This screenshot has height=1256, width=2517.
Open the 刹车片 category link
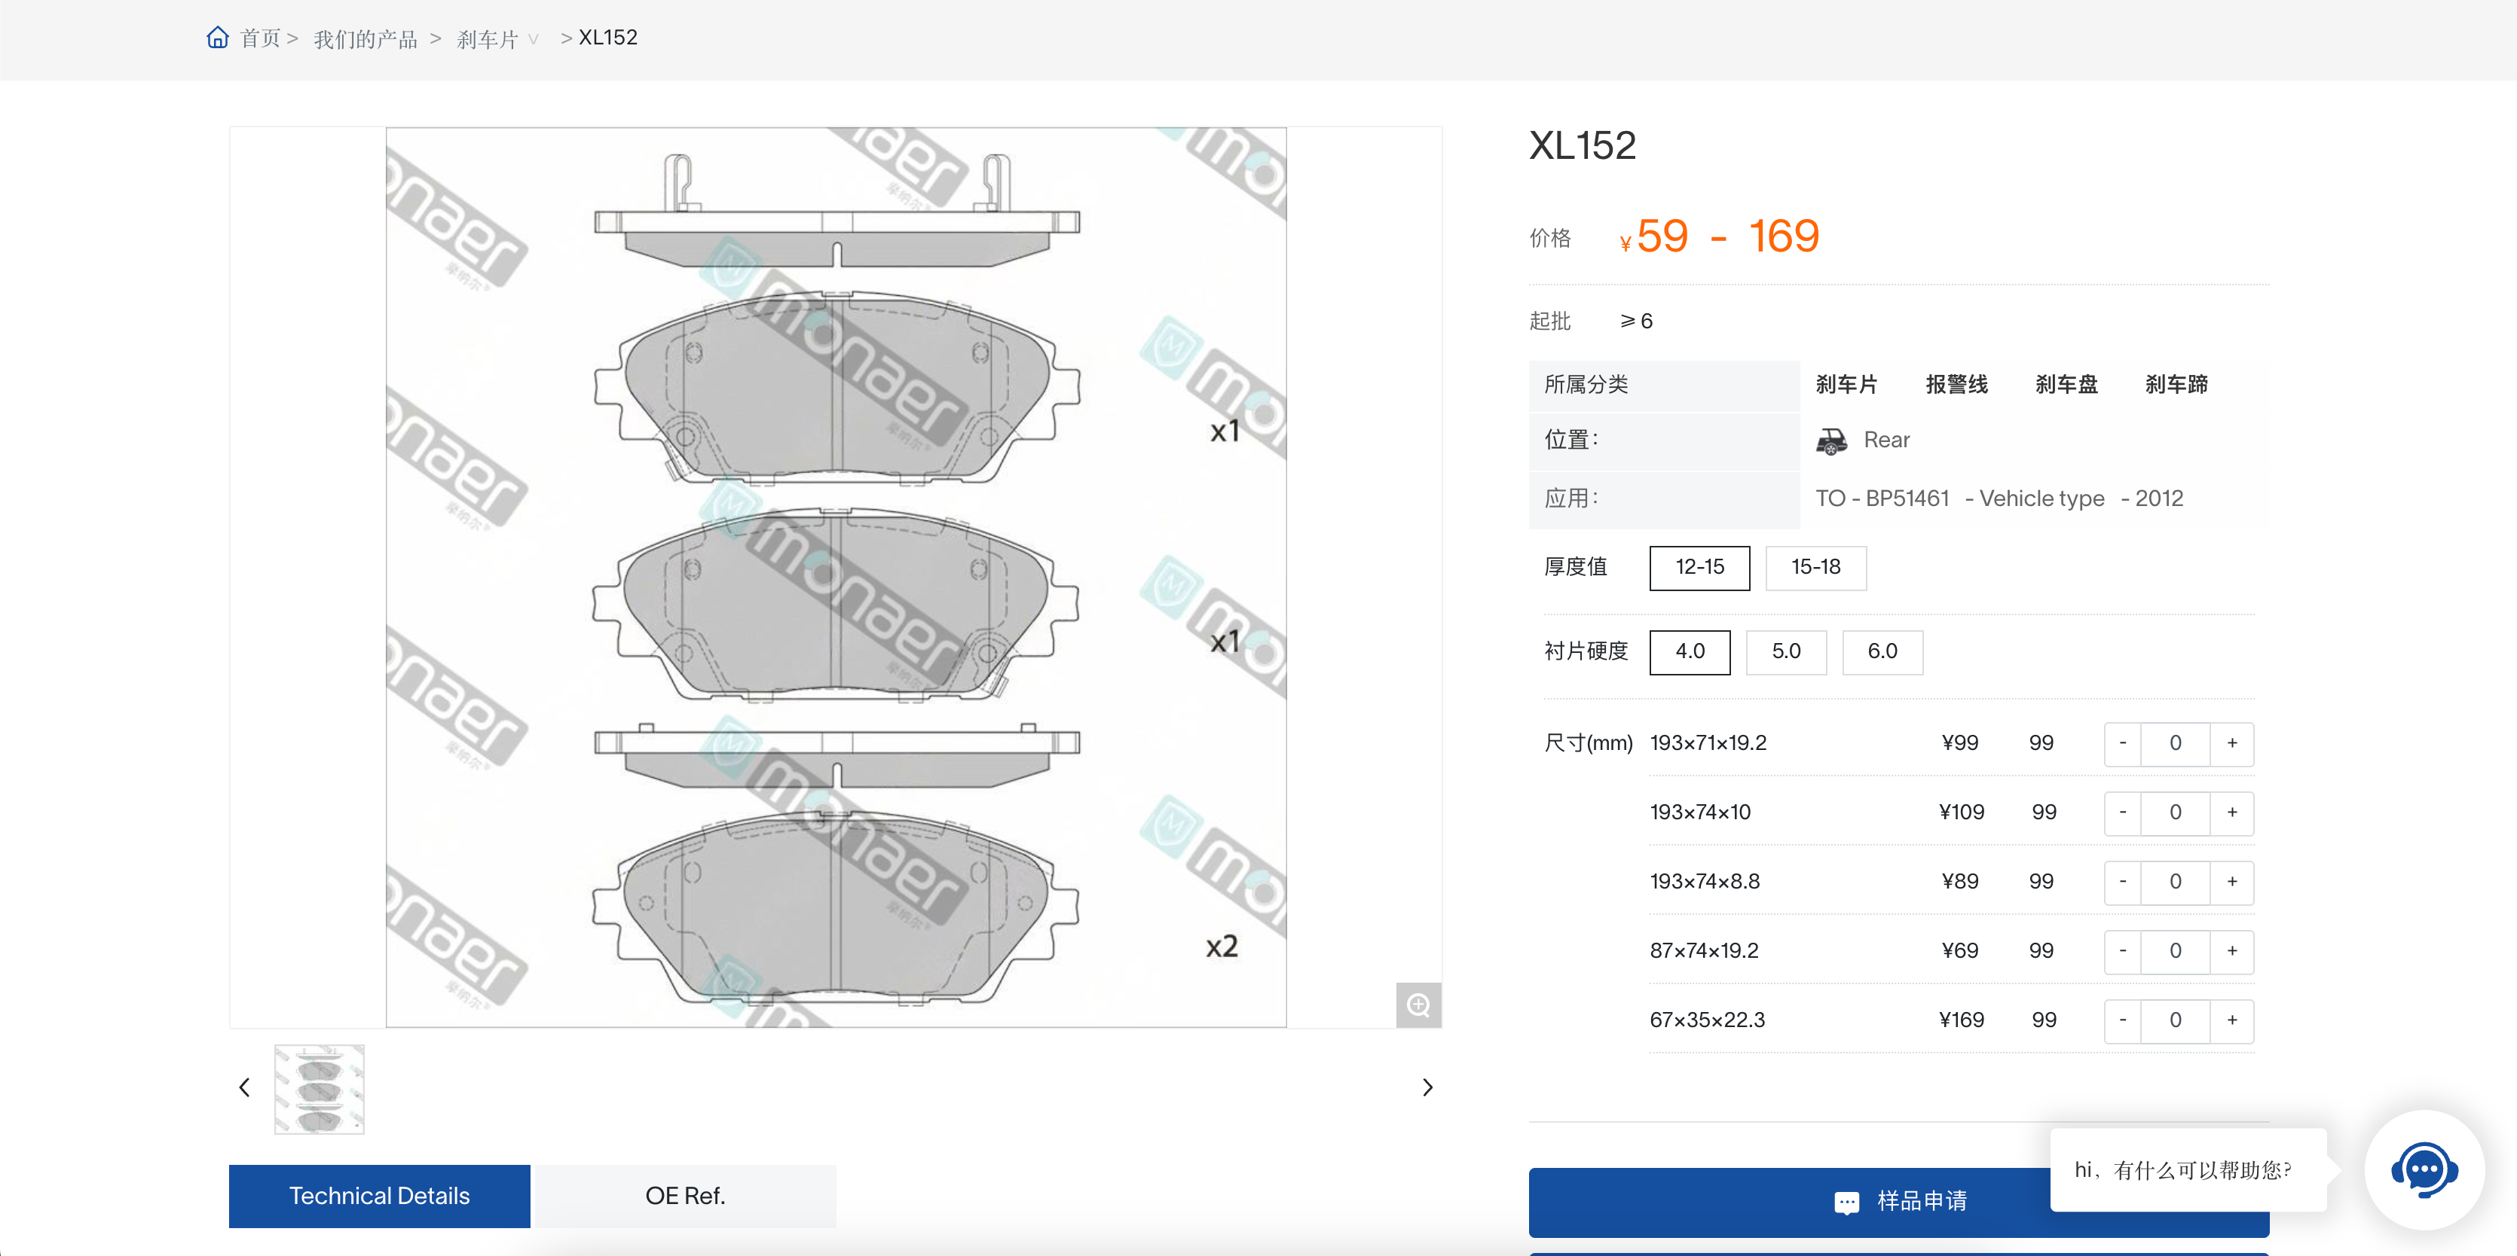[x=1846, y=384]
